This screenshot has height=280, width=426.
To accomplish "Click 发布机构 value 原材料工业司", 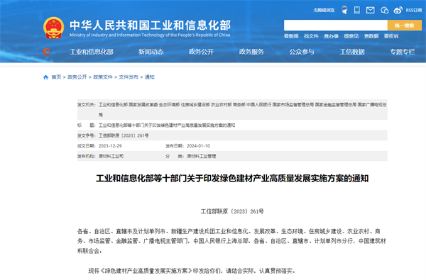I will [111, 156].
